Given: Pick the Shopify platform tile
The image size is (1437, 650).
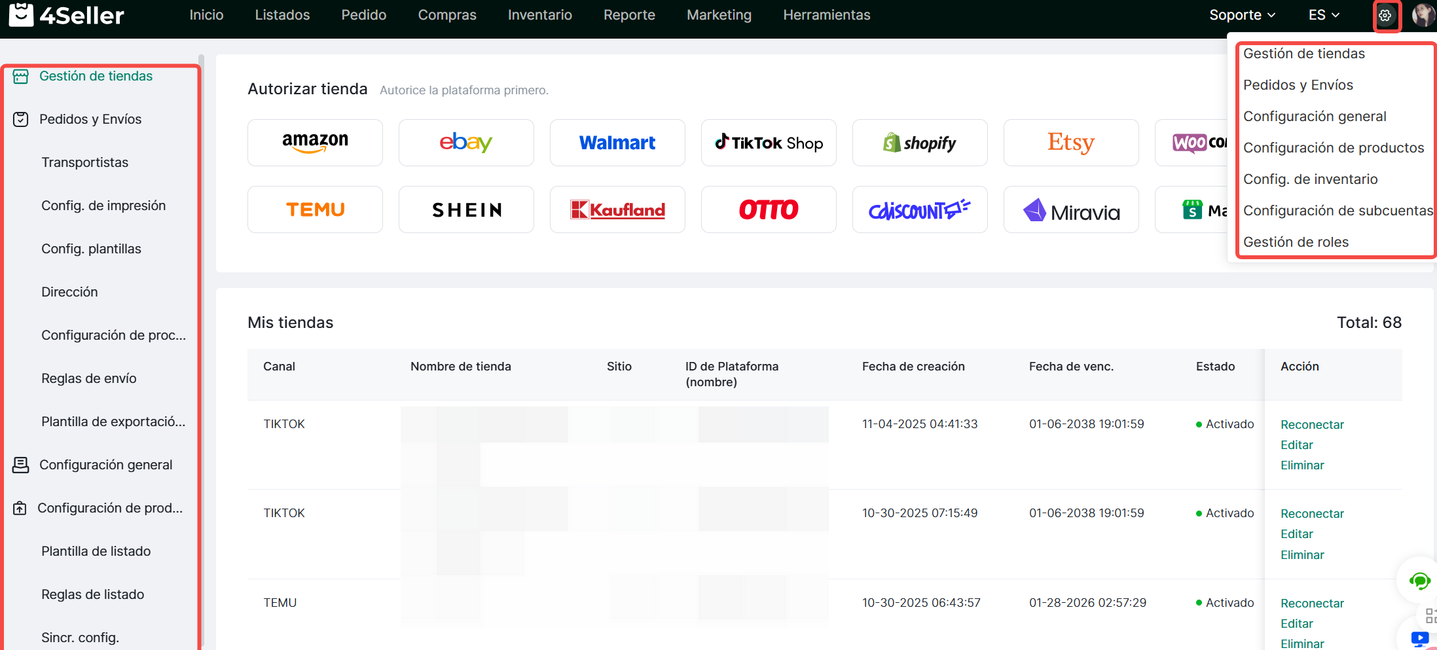Looking at the screenshot, I should 920,143.
